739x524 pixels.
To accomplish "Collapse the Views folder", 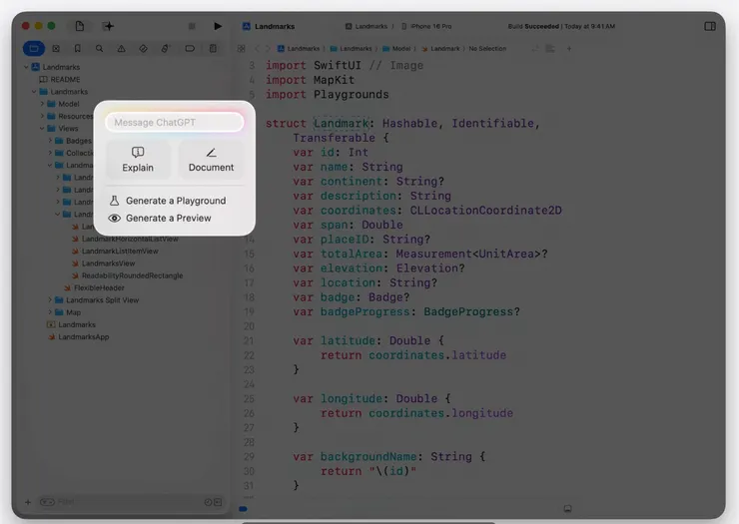I will [x=42, y=128].
